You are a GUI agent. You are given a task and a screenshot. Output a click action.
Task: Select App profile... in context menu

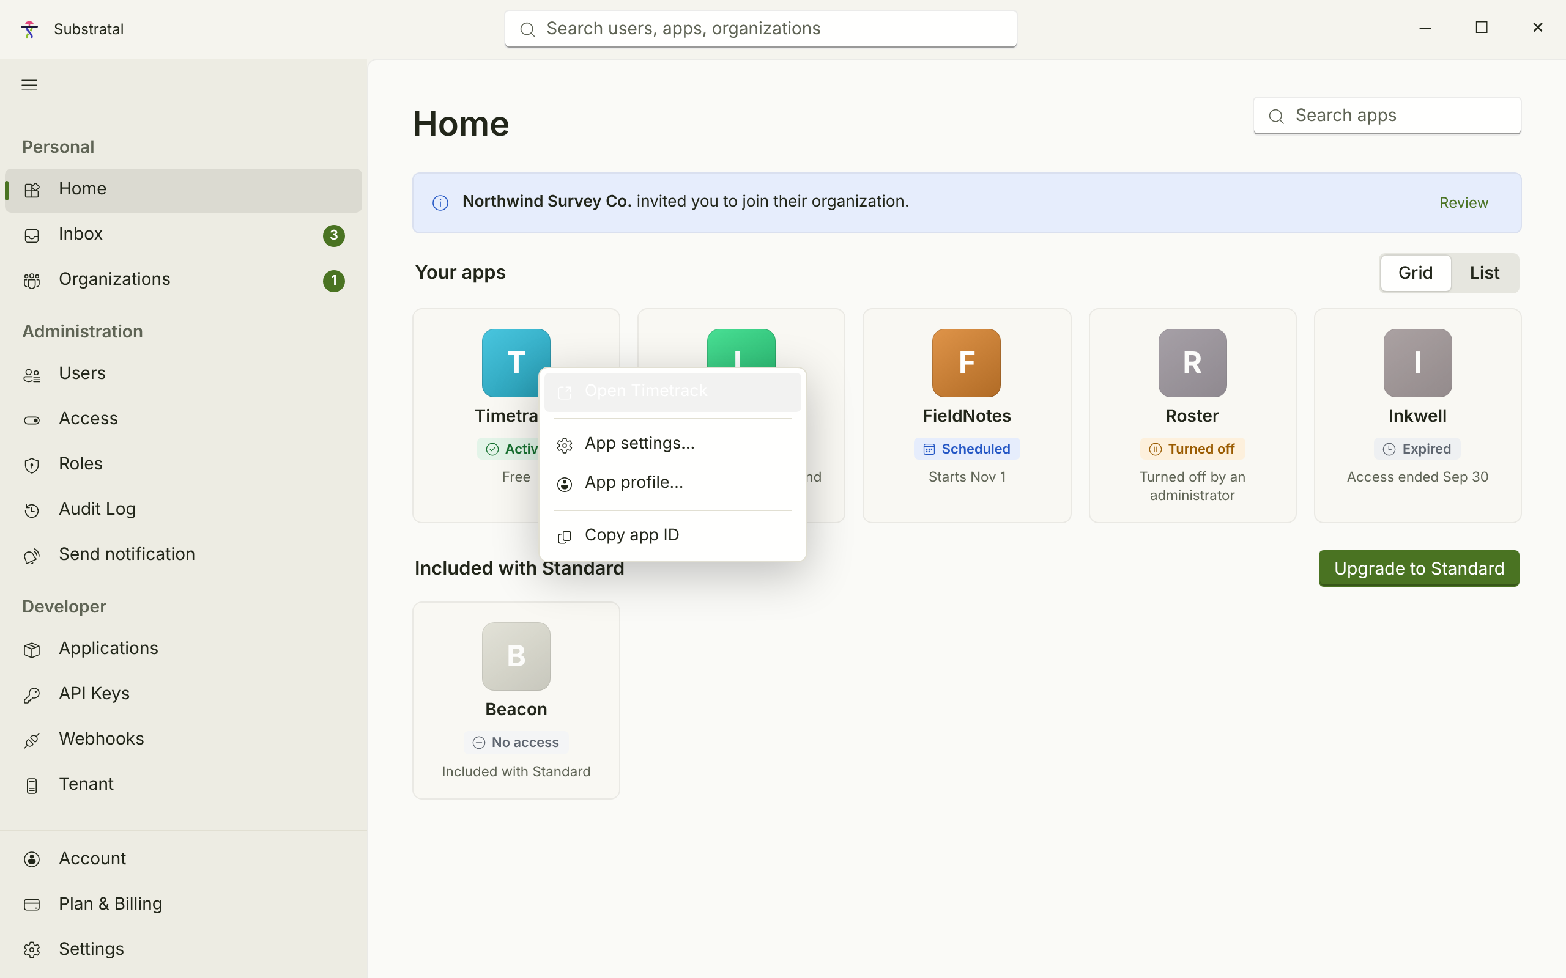coord(672,483)
